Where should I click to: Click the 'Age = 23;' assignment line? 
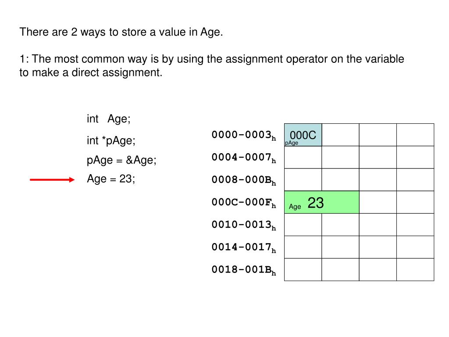pos(111,179)
